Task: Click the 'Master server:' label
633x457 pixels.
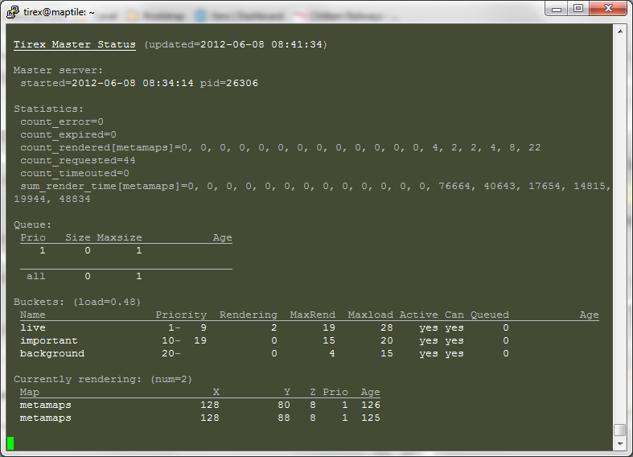Action: (x=58, y=70)
